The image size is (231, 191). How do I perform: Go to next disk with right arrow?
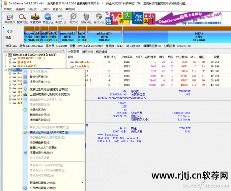[11, 31]
